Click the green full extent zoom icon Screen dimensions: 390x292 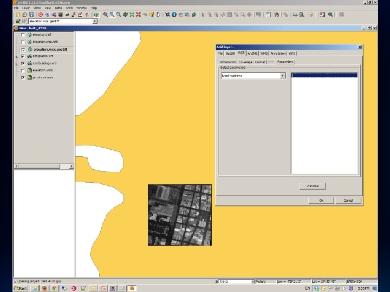point(132,15)
